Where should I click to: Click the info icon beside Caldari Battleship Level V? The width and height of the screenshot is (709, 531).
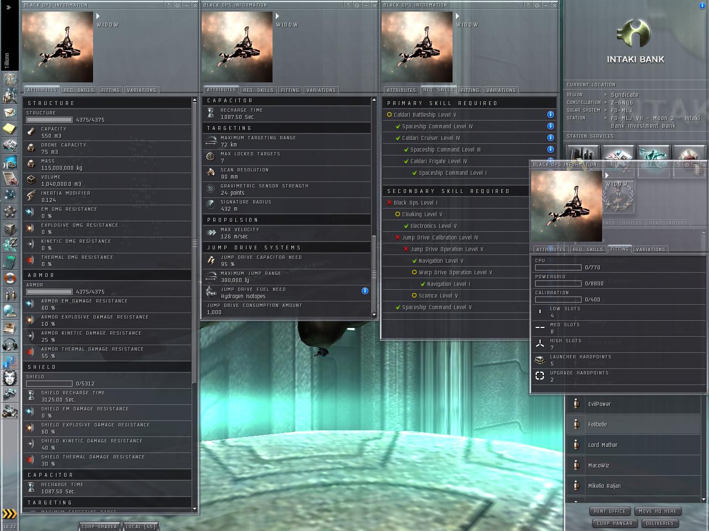[550, 114]
